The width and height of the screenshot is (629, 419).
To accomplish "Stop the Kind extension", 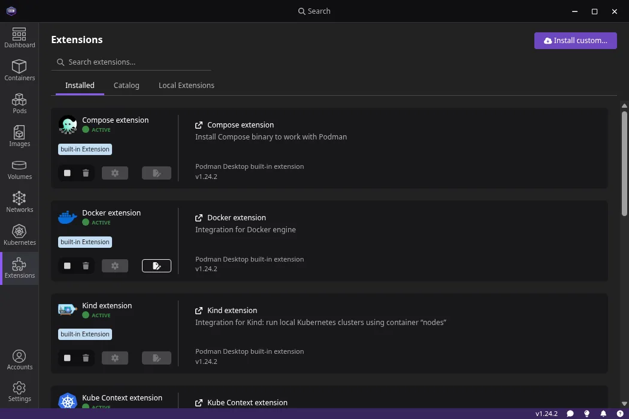I will tap(67, 358).
